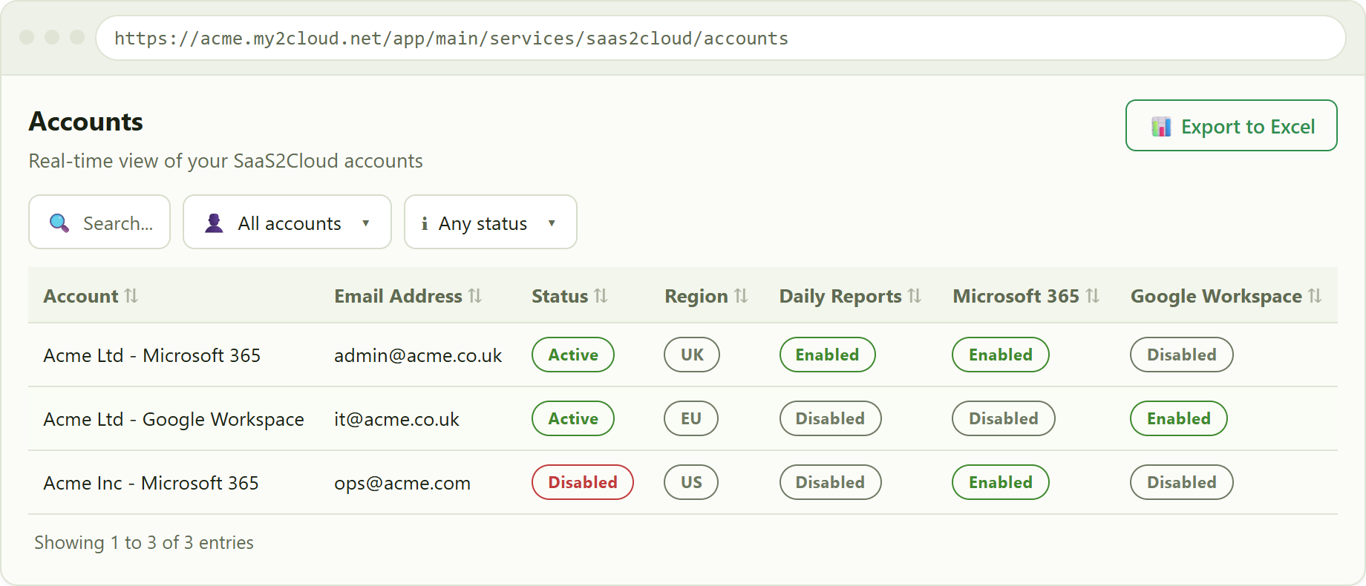Click the Real-time view of your SaaS2Cloud accounts subtitle

point(226,161)
